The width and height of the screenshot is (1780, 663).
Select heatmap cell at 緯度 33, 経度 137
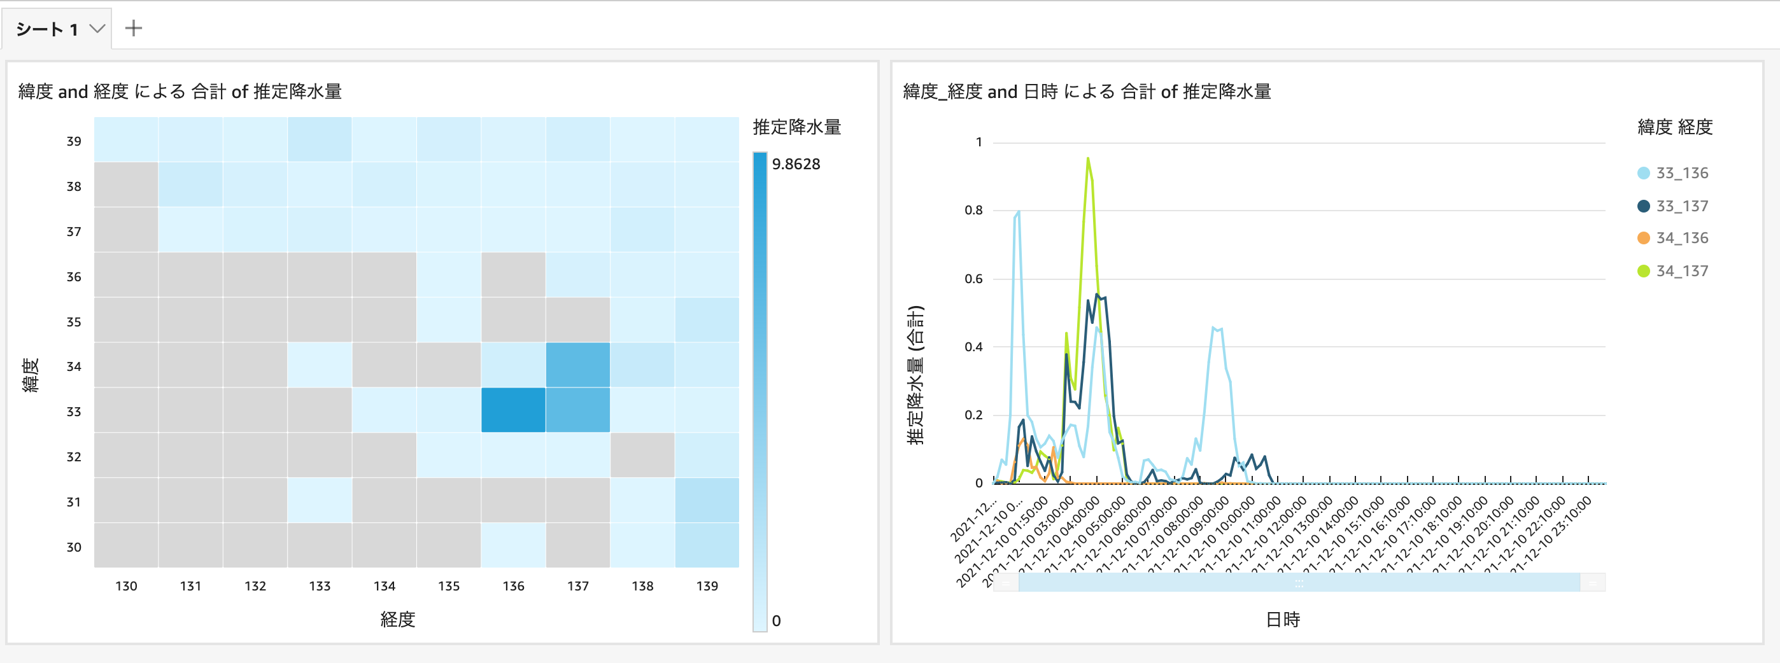point(577,410)
